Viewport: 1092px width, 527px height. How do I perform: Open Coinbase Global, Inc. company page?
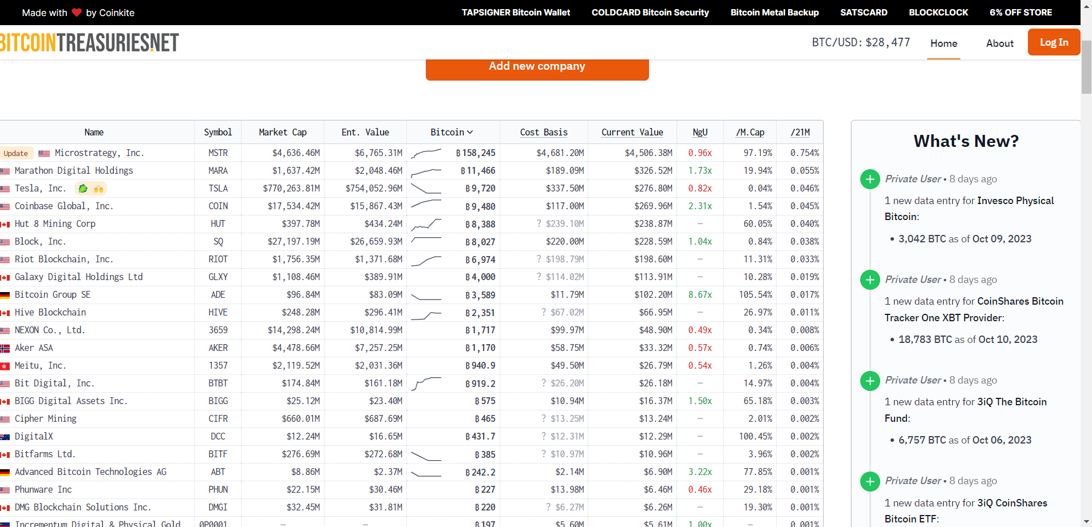click(64, 206)
